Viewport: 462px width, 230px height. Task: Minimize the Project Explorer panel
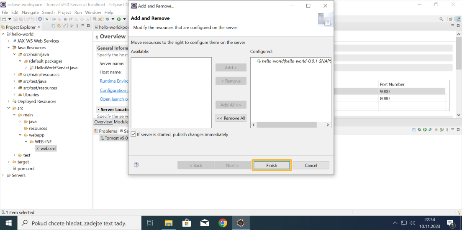[x=83, y=25]
